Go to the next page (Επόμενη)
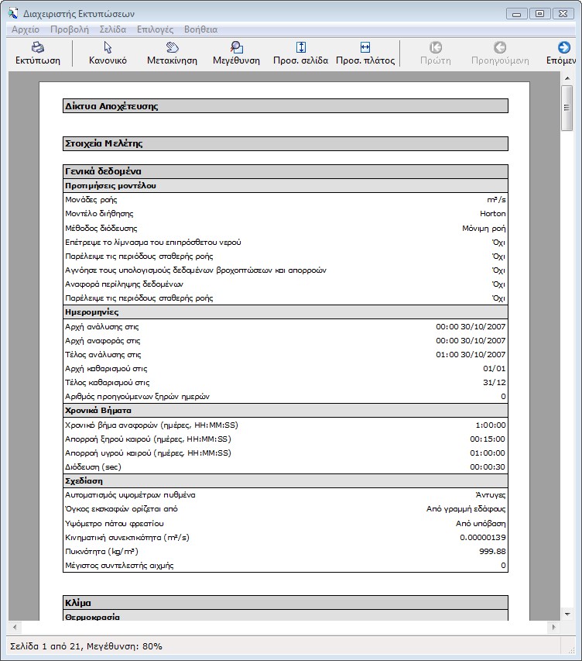The image size is (582, 661). [x=564, y=47]
